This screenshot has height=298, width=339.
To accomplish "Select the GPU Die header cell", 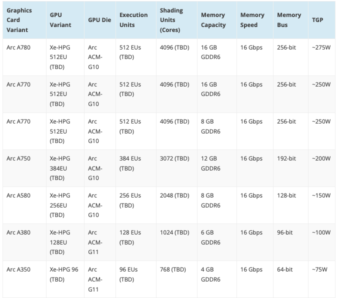I will pos(99,20).
